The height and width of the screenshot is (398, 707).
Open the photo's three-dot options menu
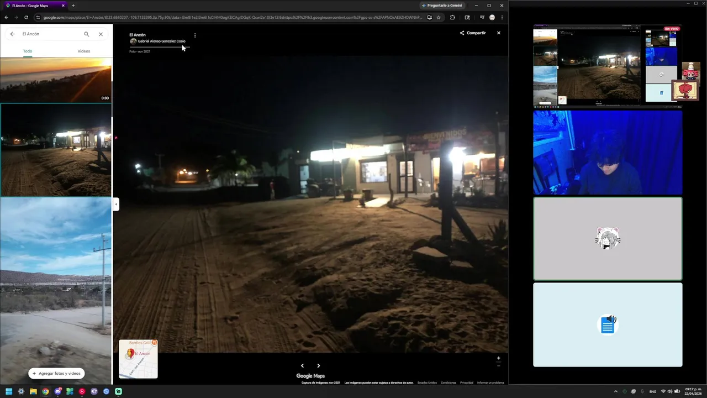(x=195, y=35)
